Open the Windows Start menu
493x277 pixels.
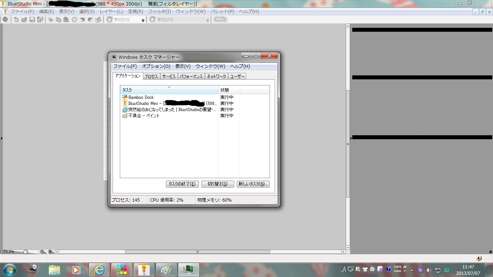coord(9,270)
